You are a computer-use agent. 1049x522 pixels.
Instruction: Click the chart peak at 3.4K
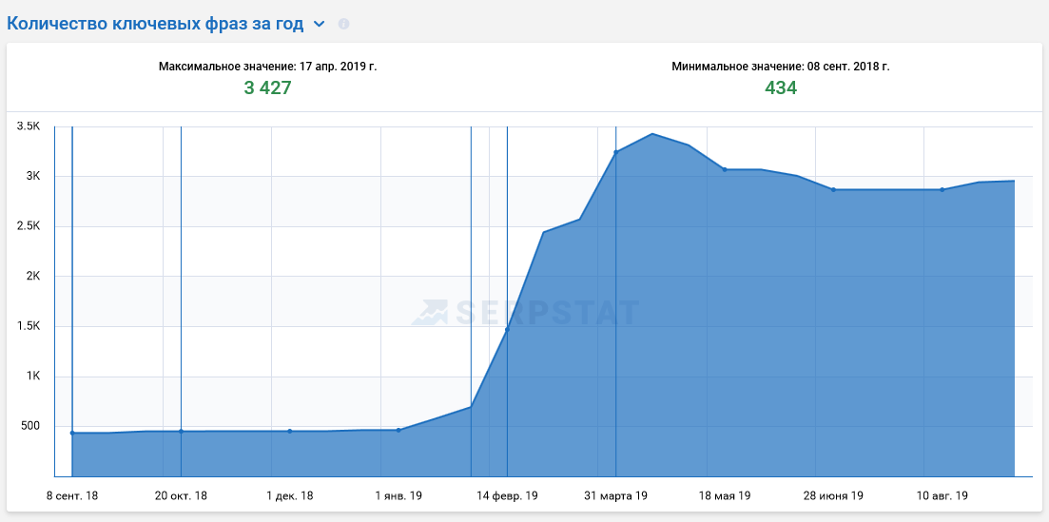652,134
